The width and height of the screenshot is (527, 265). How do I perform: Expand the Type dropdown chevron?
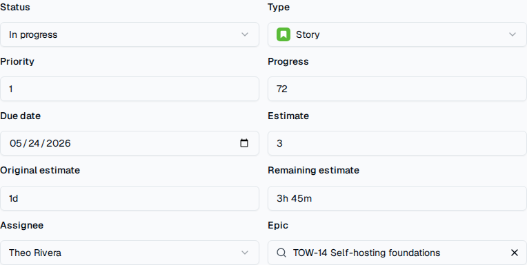click(513, 34)
